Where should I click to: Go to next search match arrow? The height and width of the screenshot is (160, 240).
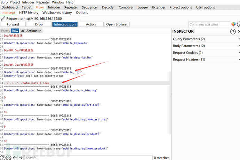pos(21,158)
